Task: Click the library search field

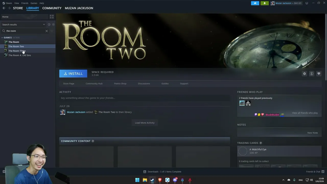Action: pyautogui.click(x=25, y=31)
